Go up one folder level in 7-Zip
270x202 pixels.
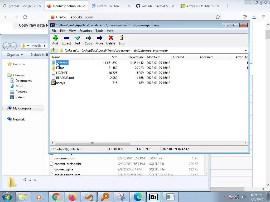(x=53, y=50)
